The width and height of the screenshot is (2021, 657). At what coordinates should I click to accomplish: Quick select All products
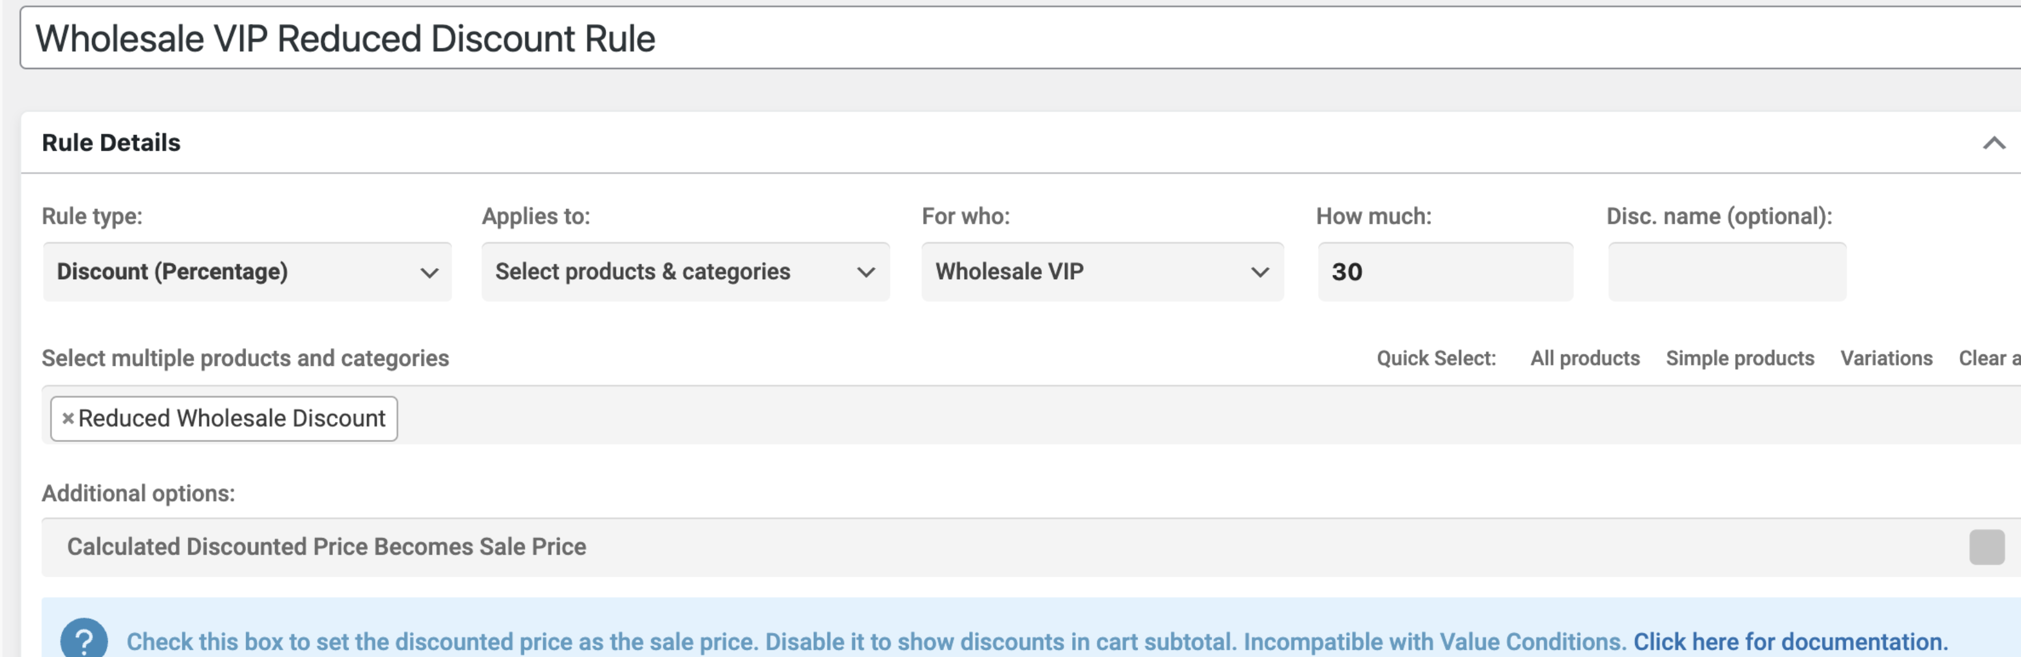1584,358
